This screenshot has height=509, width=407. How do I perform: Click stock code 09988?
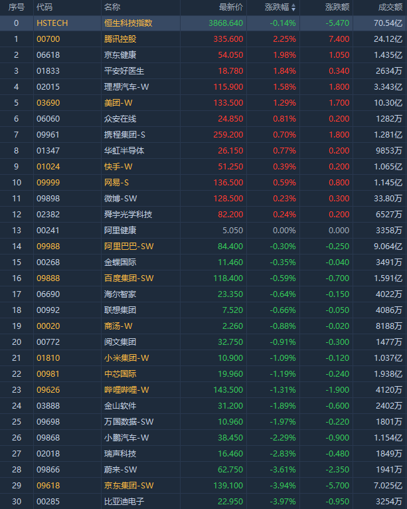pos(48,246)
